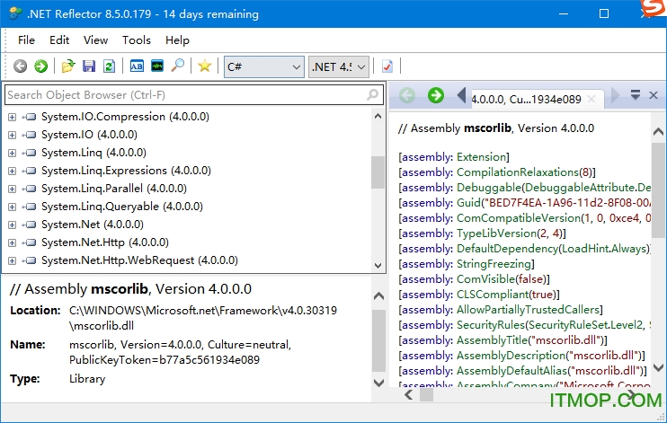667x423 pixels.
Task: Click the AB toolbar icon
Action: (x=137, y=66)
